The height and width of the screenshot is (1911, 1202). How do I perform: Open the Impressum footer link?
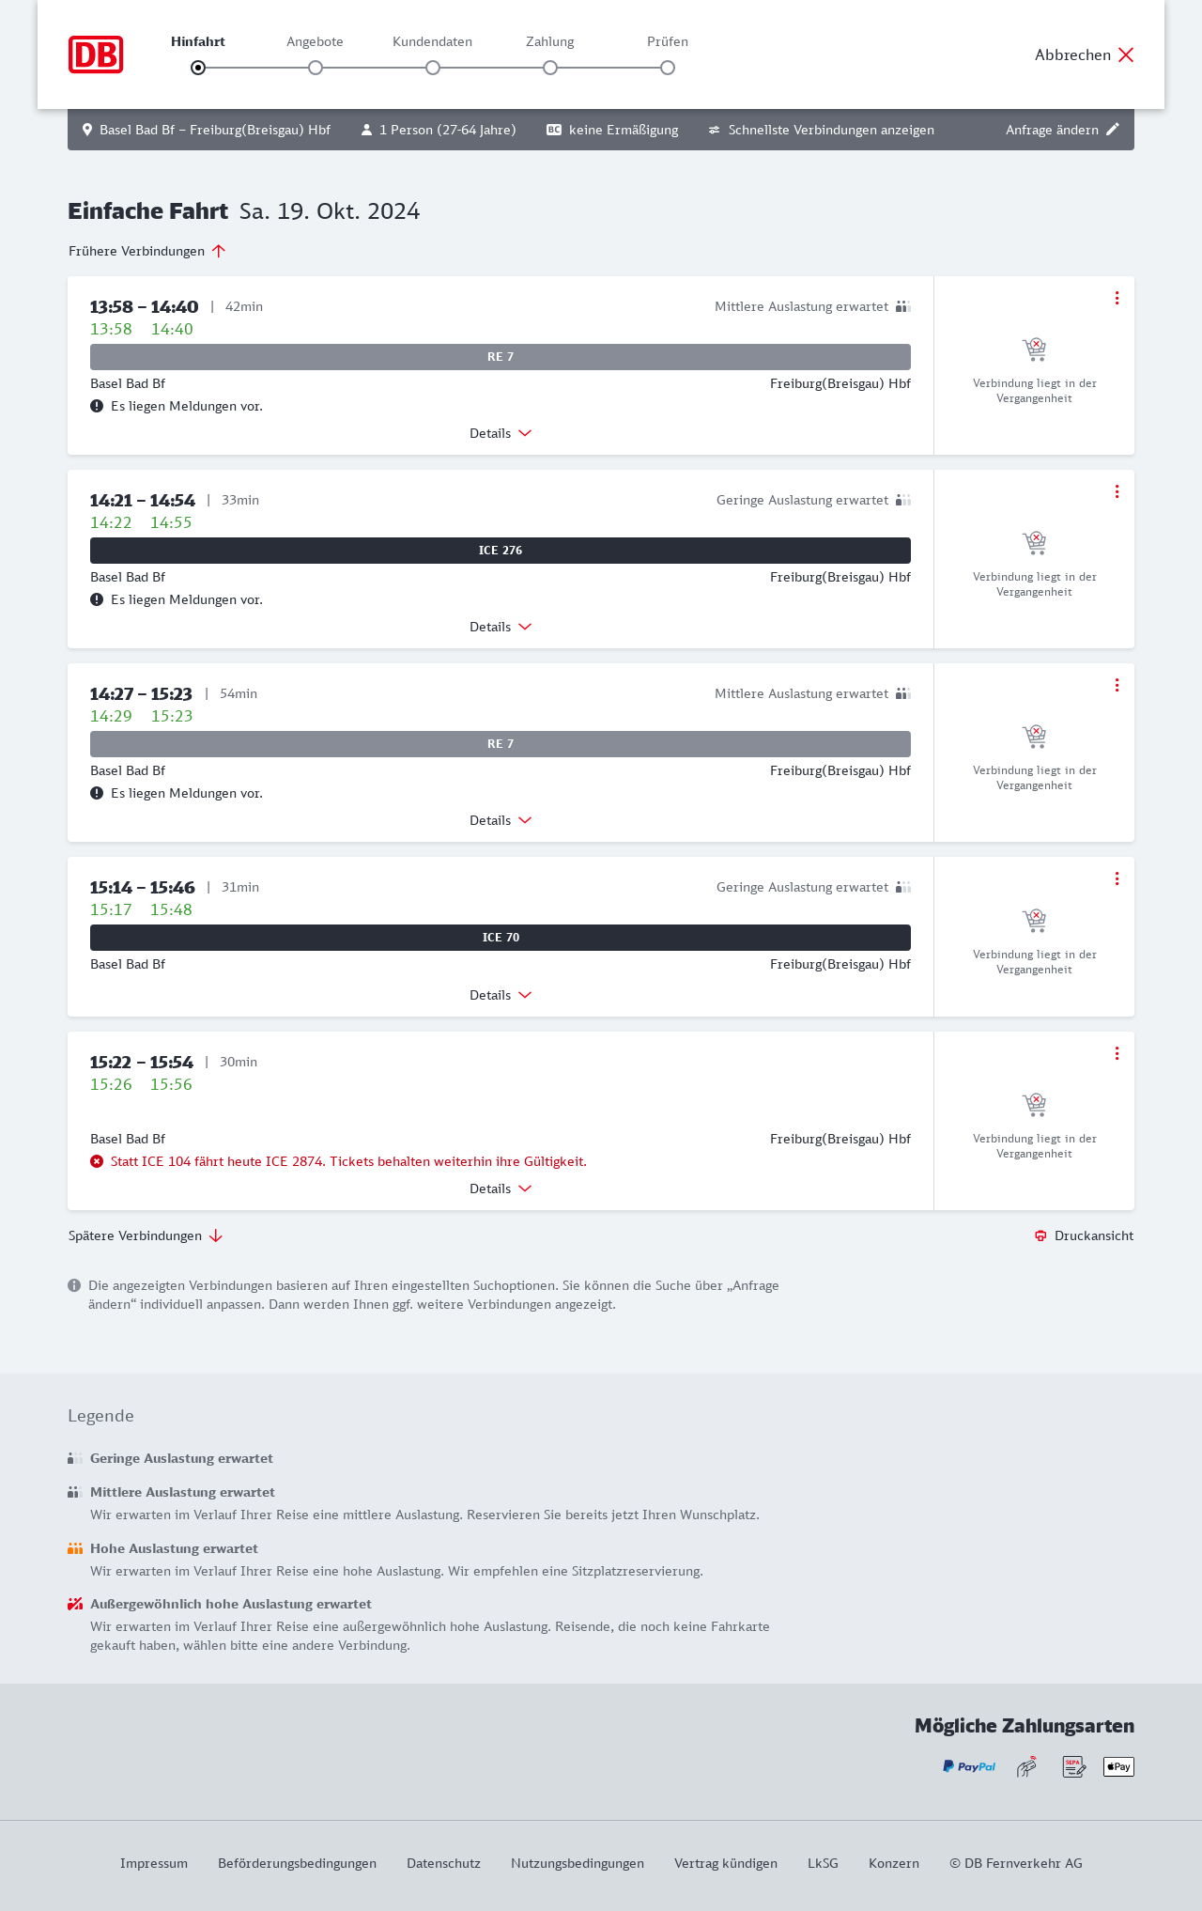pyautogui.click(x=154, y=1863)
